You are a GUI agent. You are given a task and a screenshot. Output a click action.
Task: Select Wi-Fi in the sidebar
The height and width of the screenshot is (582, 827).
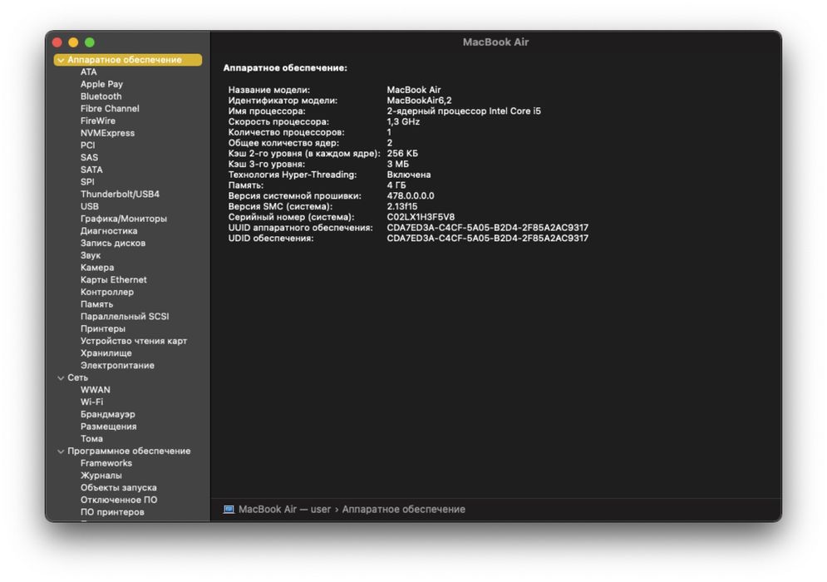tap(91, 402)
